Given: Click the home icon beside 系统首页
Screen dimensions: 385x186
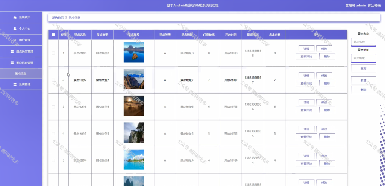Looking at the screenshot, I should (15, 17).
